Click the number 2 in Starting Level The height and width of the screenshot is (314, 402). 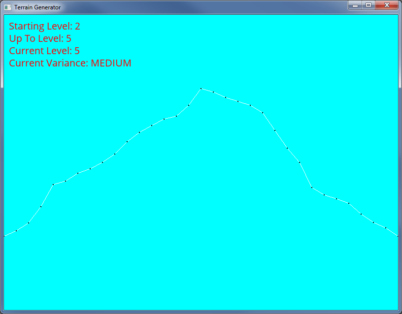[77, 27]
